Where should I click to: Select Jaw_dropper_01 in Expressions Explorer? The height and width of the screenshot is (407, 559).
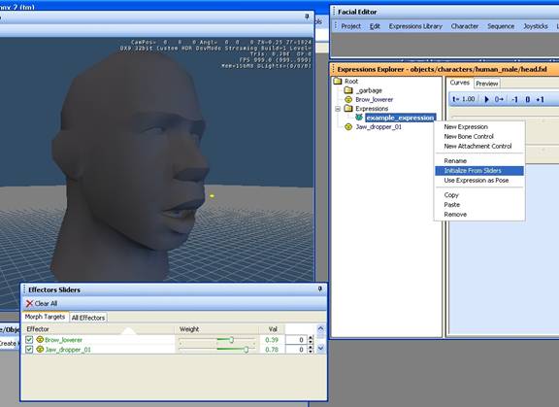[x=378, y=127]
